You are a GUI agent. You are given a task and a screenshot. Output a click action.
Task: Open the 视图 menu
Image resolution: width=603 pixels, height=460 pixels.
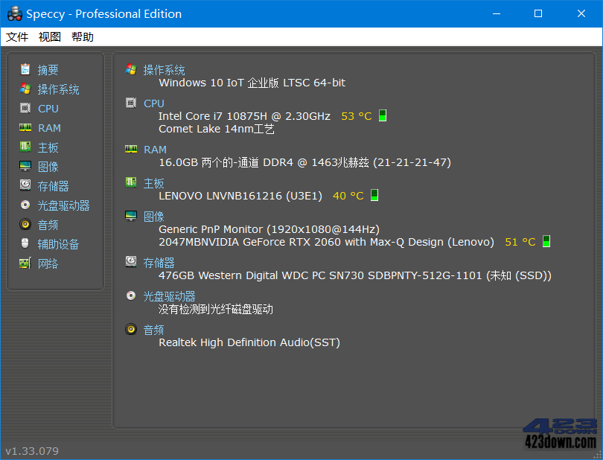[49, 36]
